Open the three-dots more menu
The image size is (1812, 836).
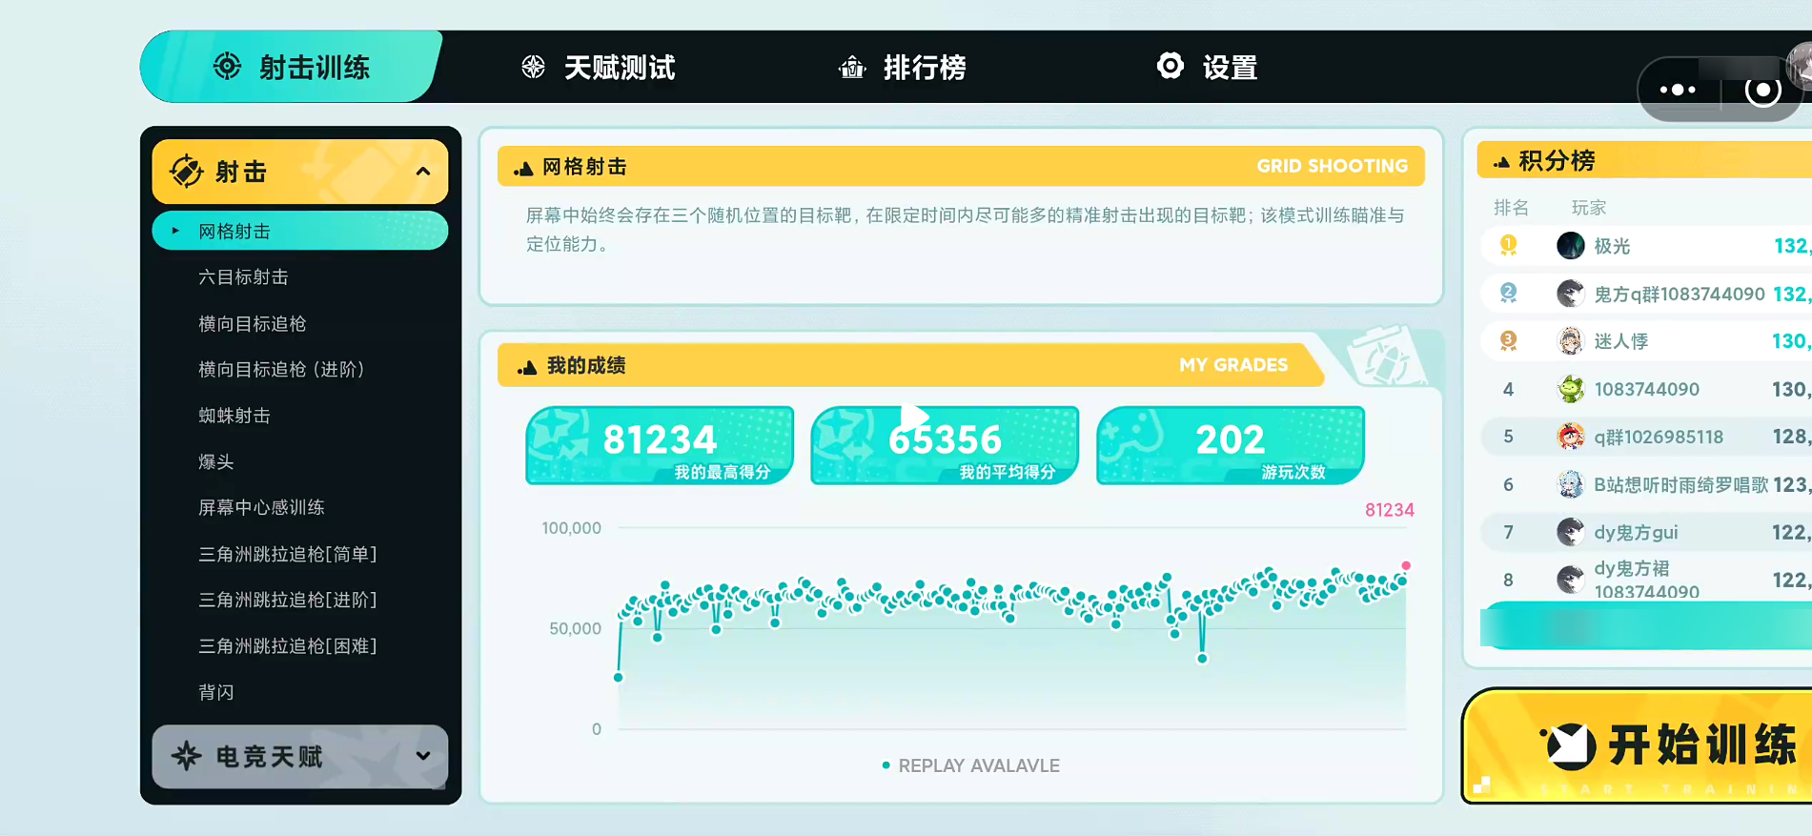[1678, 90]
